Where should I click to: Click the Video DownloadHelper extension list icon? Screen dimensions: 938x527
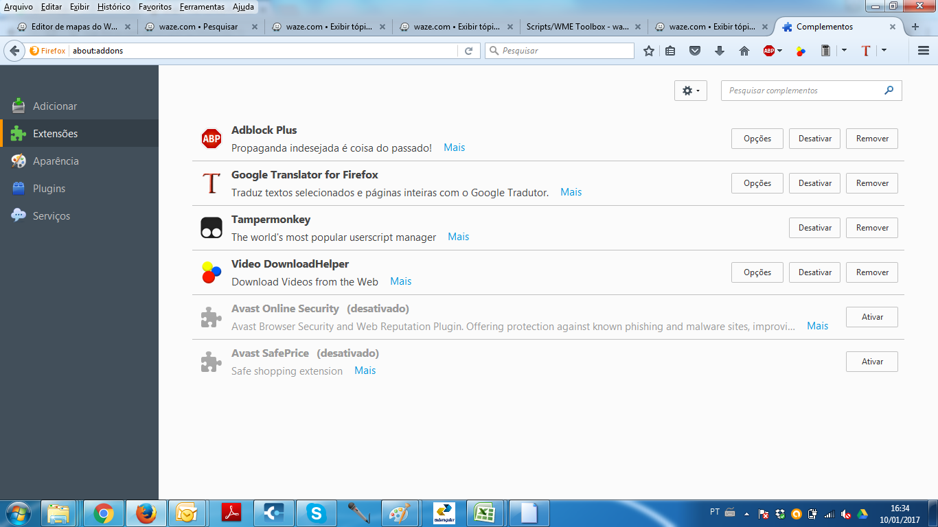click(x=211, y=272)
